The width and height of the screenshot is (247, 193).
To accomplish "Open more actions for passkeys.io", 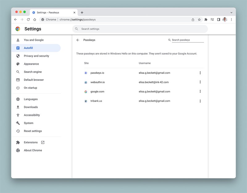I will click(x=200, y=73).
